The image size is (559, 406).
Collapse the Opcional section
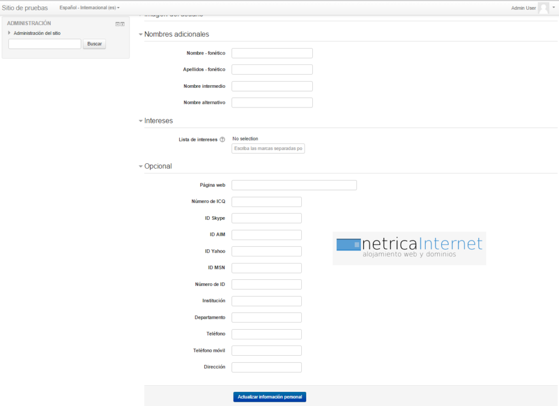141,166
